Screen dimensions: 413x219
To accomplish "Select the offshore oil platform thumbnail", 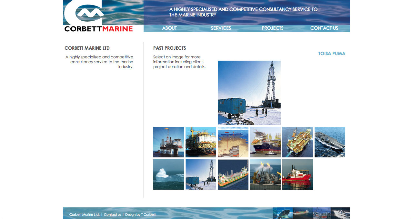I will (168, 142).
